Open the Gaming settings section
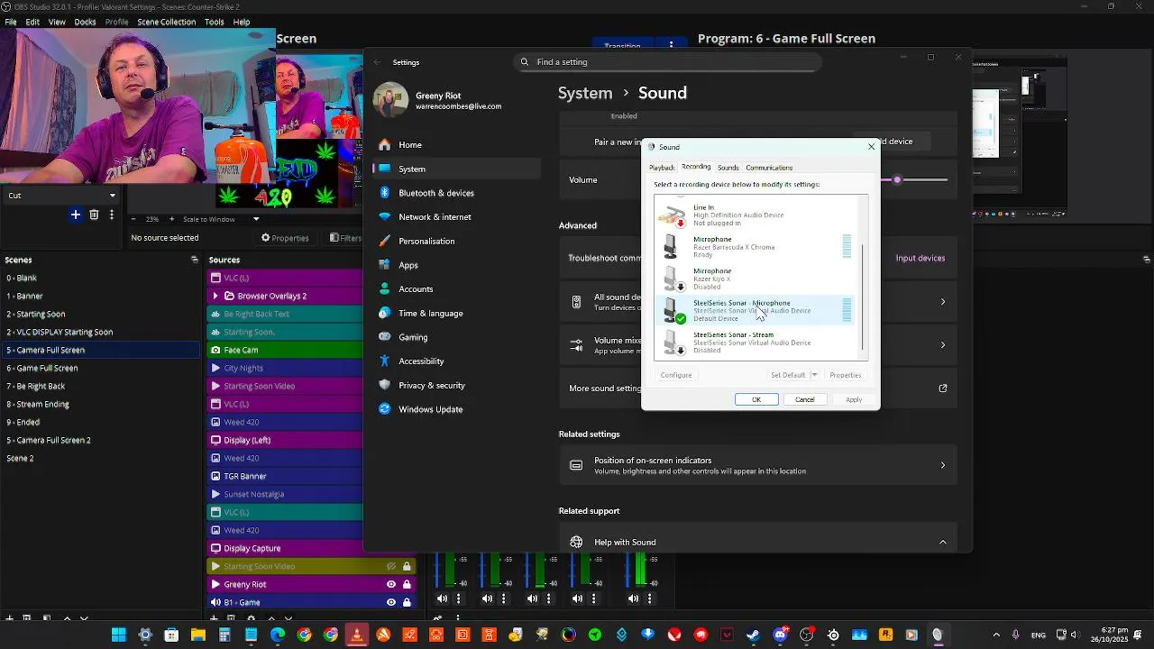Image resolution: width=1154 pixels, height=649 pixels. click(455, 337)
